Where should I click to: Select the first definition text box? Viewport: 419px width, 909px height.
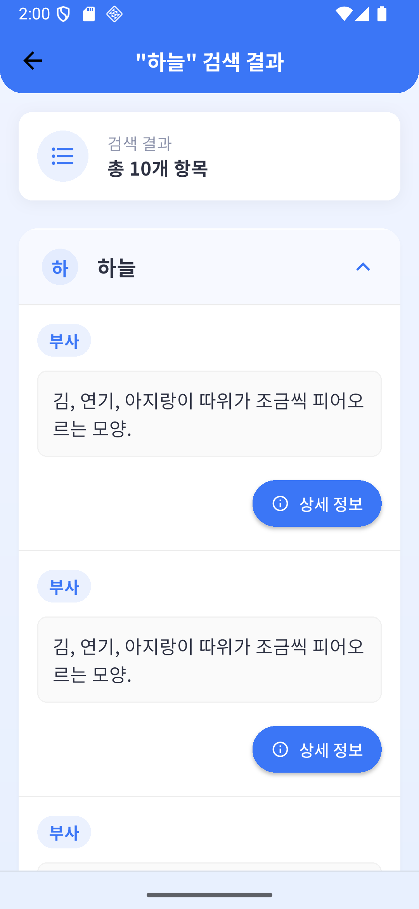209,414
